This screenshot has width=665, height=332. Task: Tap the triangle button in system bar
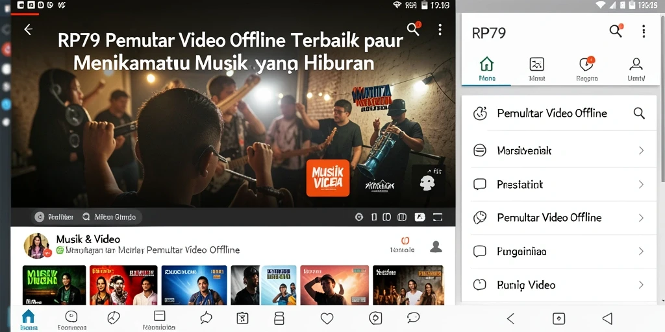click(607, 318)
